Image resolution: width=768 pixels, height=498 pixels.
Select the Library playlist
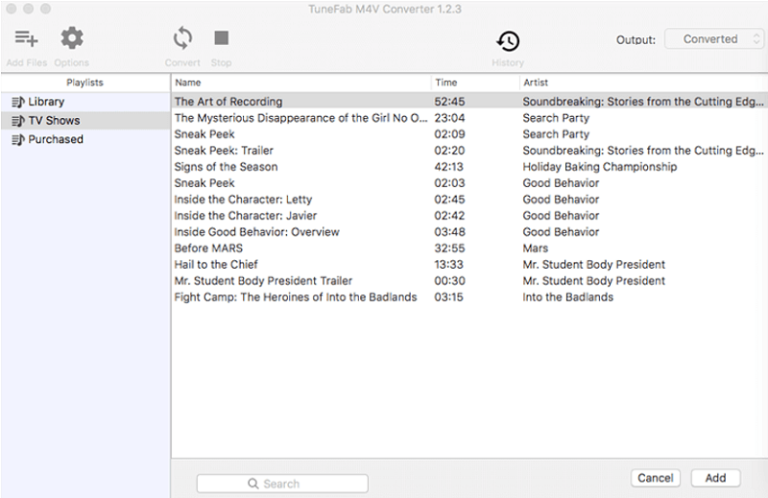85,102
